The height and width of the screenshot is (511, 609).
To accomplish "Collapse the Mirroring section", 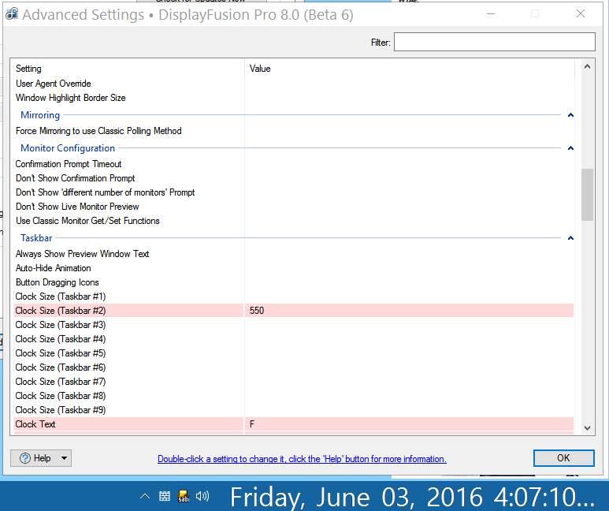I will pos(570,115).
